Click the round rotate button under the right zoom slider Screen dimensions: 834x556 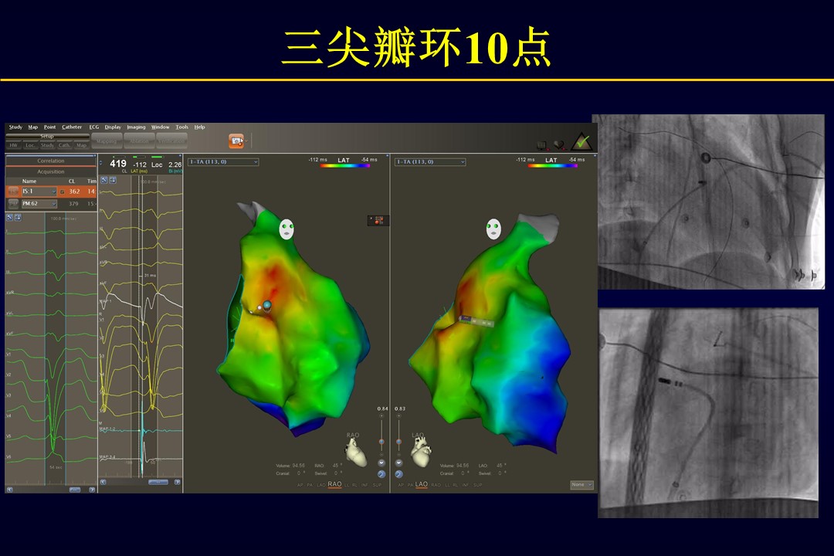pyautogui.click(x=399, y=474)
